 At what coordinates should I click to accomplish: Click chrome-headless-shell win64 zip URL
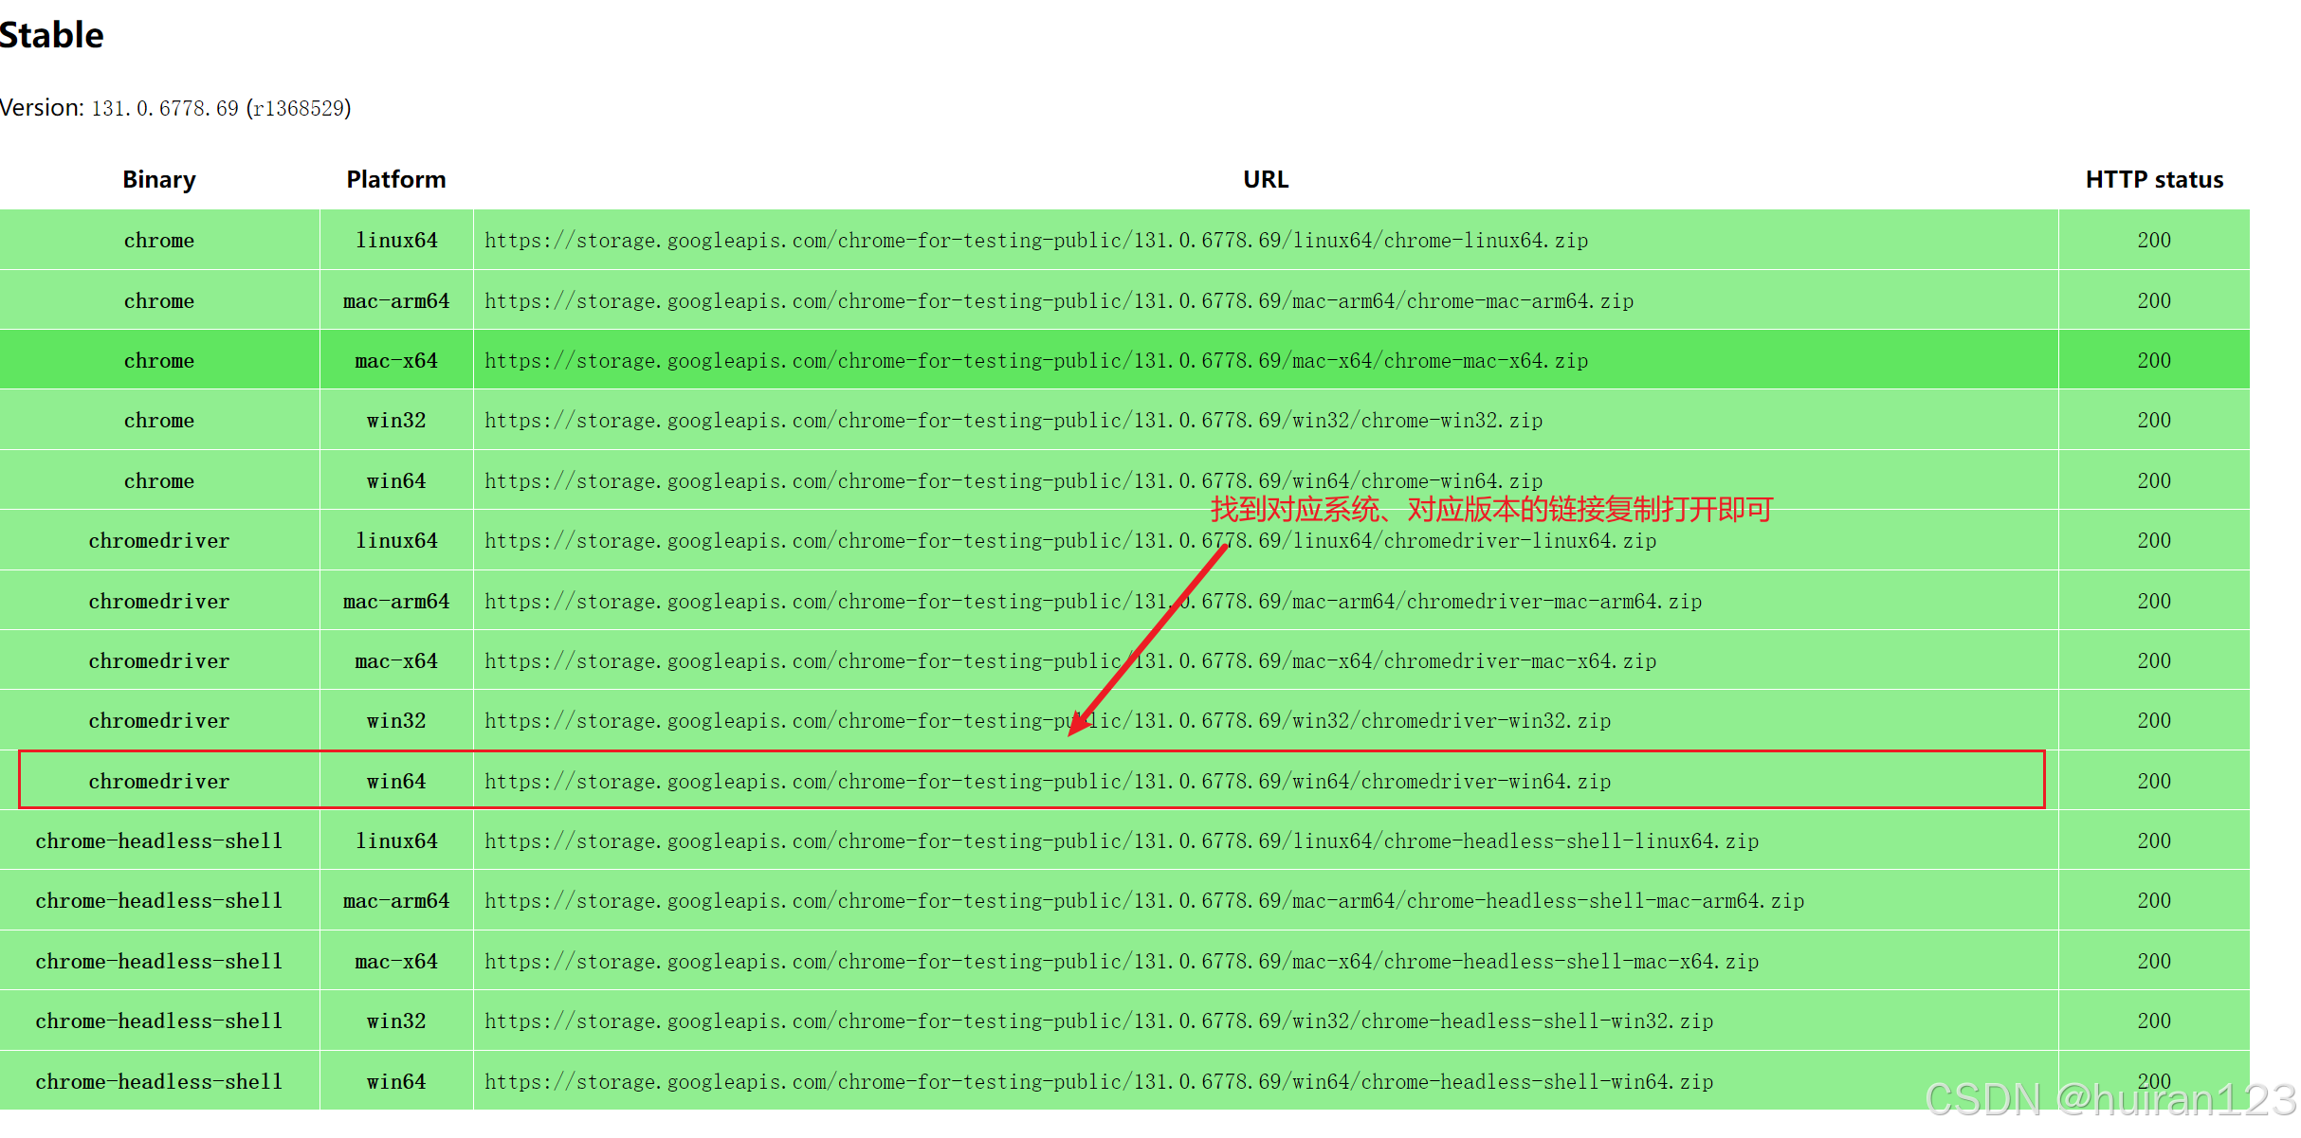(x=1098, y=1082)
